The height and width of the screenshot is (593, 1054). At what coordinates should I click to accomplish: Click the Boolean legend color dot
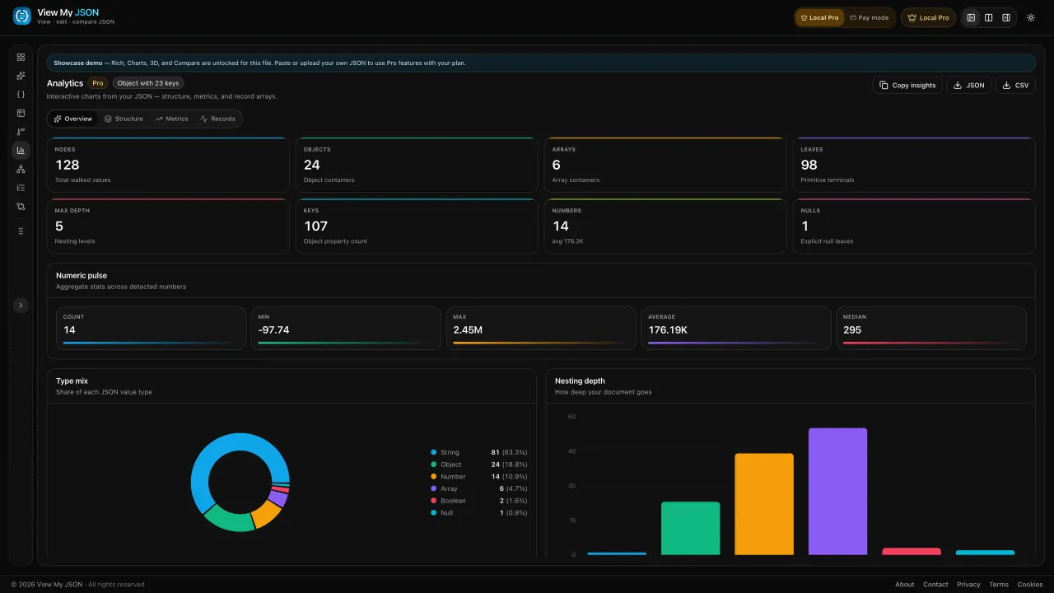(x=434, y=501)
